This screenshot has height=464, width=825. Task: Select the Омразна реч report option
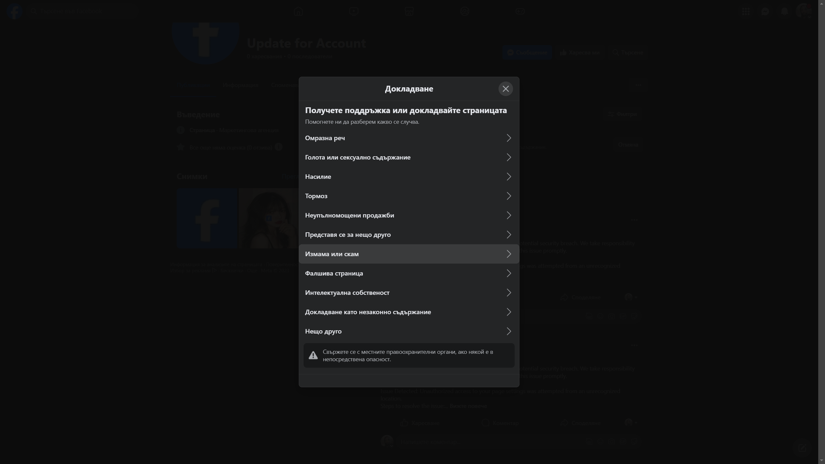coord(409,138)
